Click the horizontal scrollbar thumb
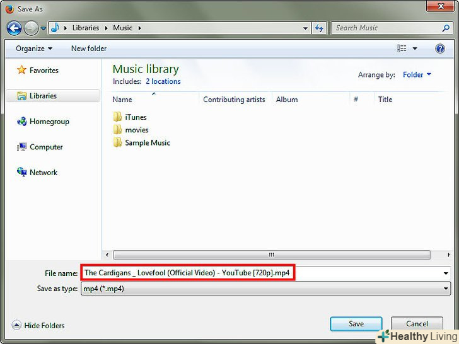The width and height of the screenshot is (459, 344). pos(271,255)
